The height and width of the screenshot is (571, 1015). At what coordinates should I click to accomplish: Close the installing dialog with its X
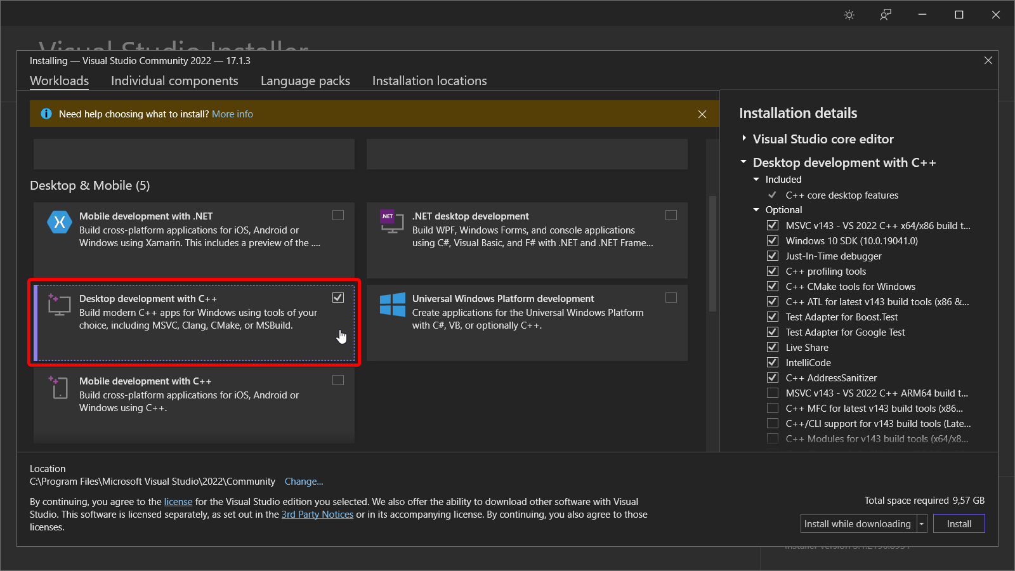988,60
